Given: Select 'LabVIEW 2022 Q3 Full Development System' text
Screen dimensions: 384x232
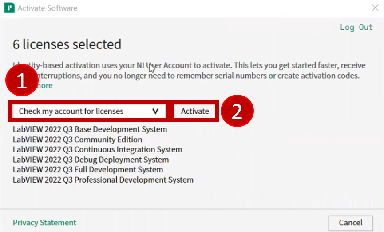Looking at the screenshot, I should tap(87, 169).
